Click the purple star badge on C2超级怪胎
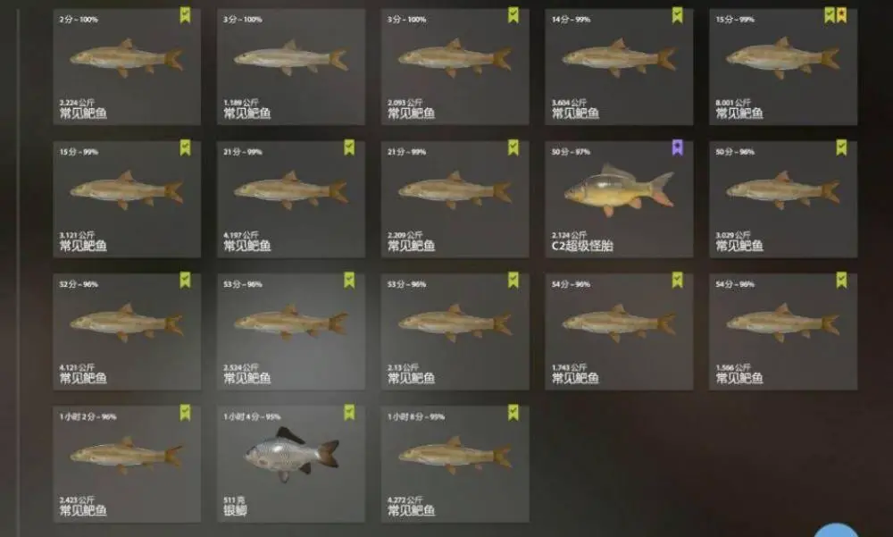 coord(677,148)
